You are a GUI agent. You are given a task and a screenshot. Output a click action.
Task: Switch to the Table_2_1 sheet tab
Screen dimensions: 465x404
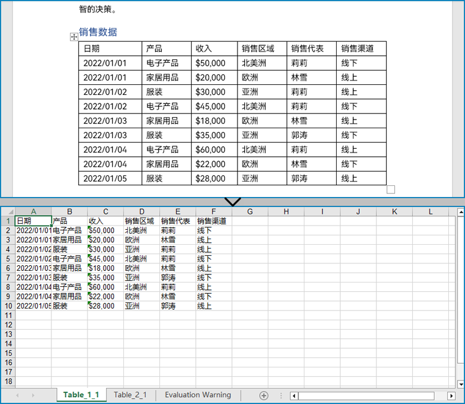[130, 395]
